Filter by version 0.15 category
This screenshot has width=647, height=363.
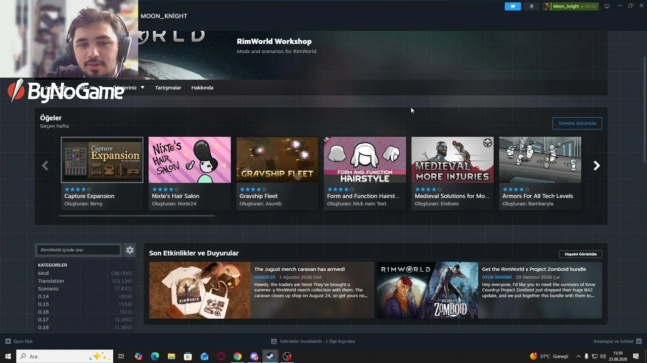coord(43,304)
